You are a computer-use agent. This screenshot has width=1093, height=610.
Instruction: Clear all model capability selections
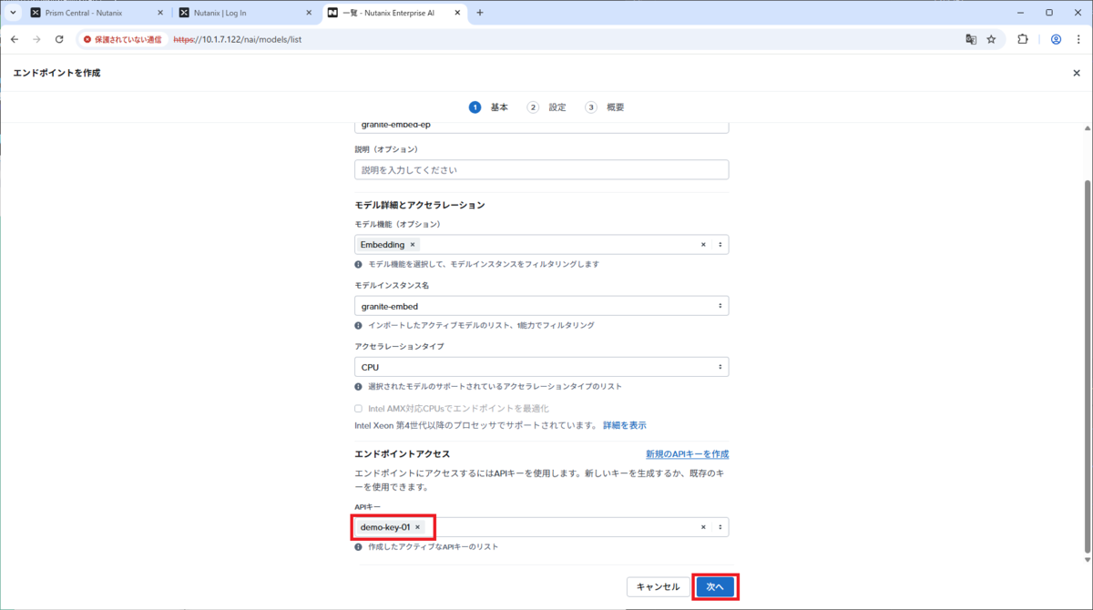click(x=703, y=245)
